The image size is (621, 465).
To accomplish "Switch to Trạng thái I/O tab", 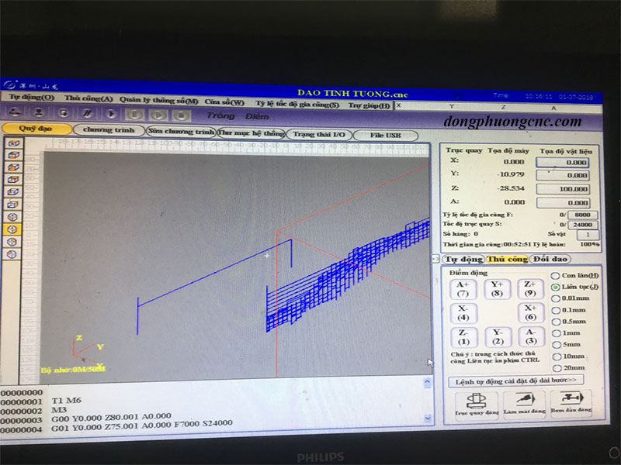I will pyautogui.click(x=319, y=134).
